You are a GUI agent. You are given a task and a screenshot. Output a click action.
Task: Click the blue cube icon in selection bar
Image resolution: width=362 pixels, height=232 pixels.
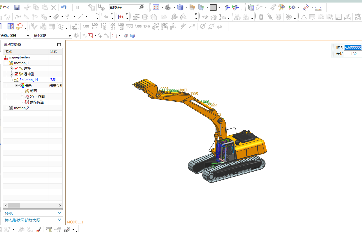(132, 36)
